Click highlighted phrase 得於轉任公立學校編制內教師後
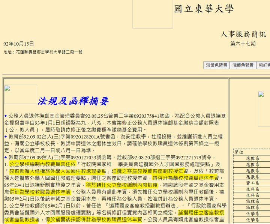The width and height of the screenshot is (270, 224). tap(122, 185)
